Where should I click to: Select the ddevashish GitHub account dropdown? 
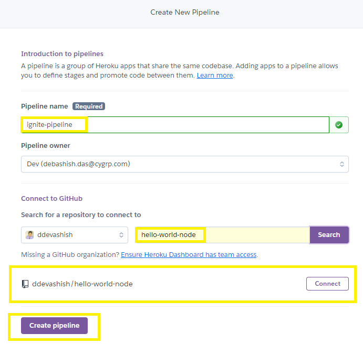pos(75,235)
